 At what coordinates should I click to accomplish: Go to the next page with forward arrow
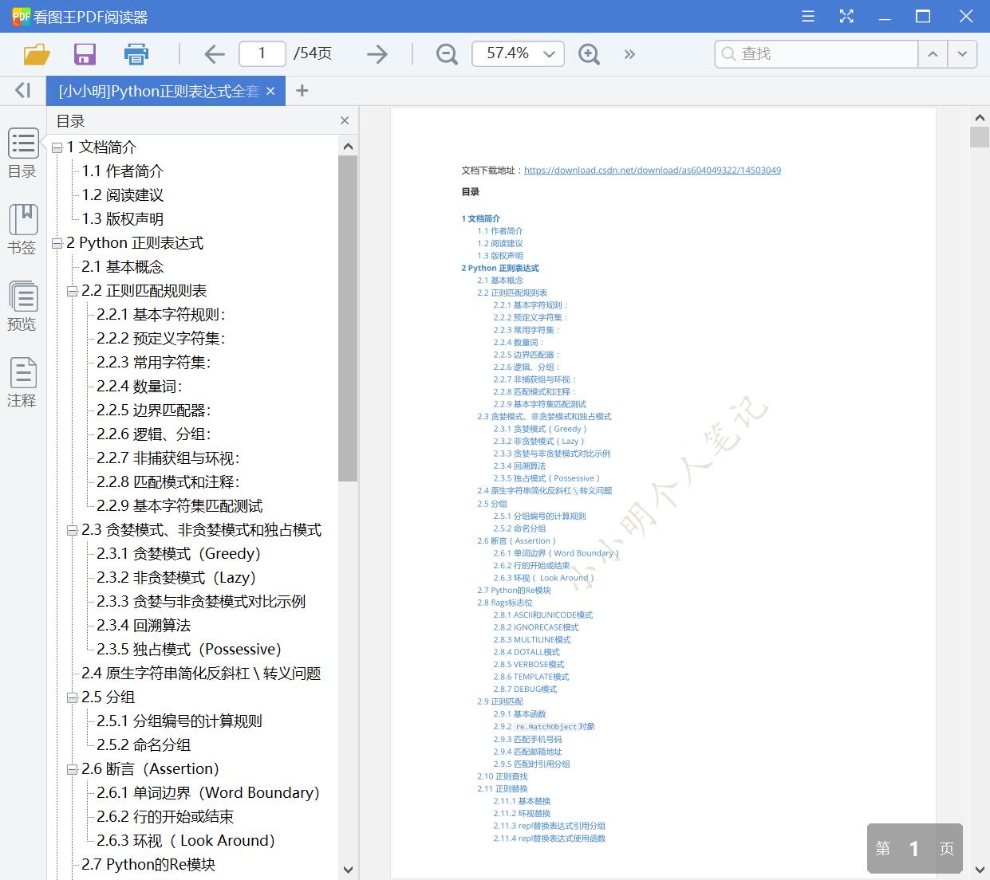(x=377, y=53)
